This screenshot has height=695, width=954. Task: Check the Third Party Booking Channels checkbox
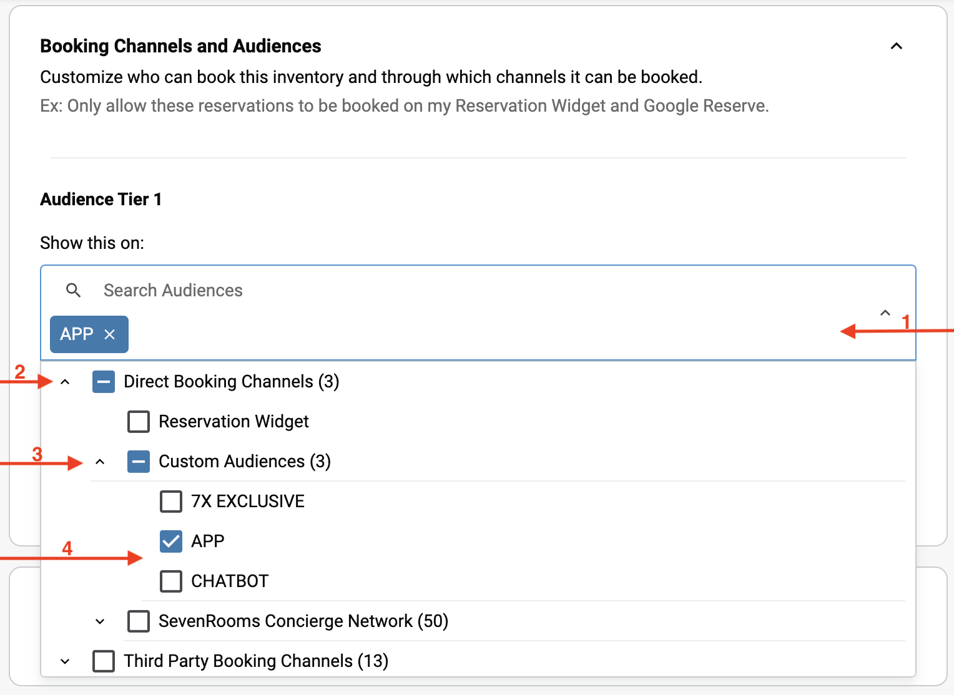(104, 661)
